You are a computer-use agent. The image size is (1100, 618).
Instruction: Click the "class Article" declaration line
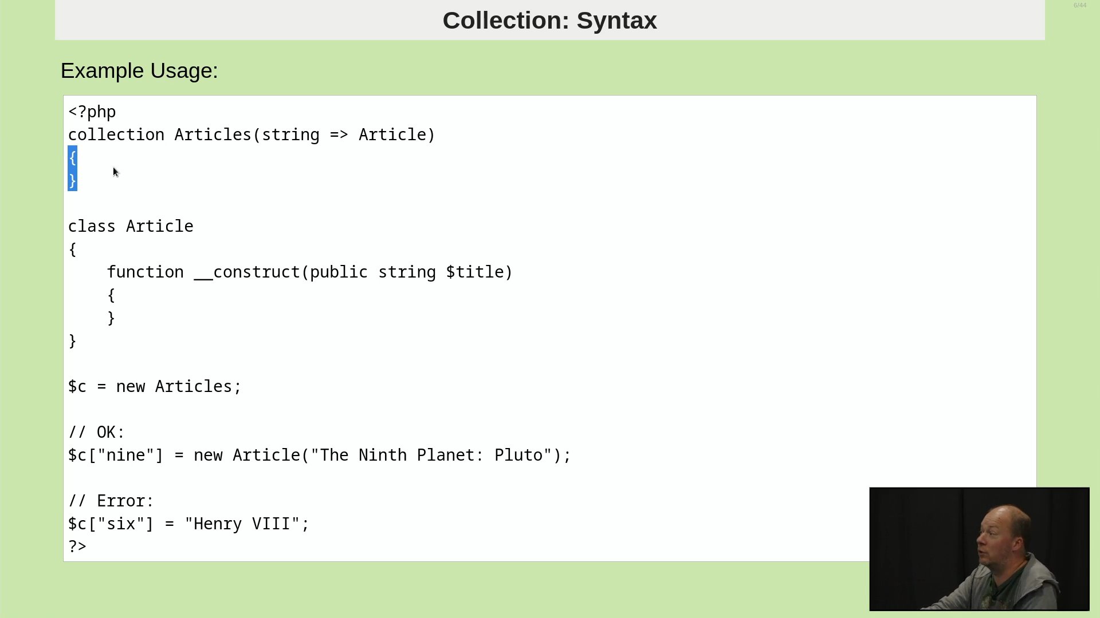131,227
